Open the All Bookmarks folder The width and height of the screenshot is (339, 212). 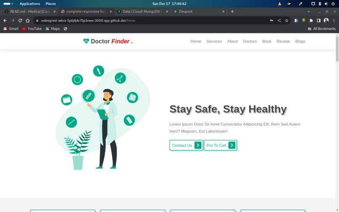coord(322,29)
